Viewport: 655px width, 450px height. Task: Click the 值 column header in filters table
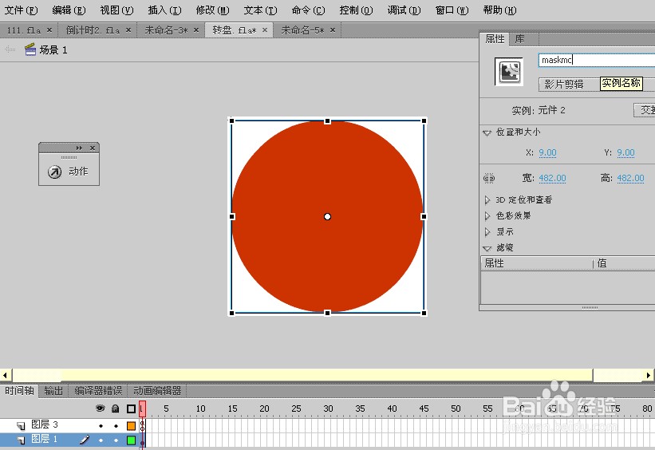click(x=625, y=263)
